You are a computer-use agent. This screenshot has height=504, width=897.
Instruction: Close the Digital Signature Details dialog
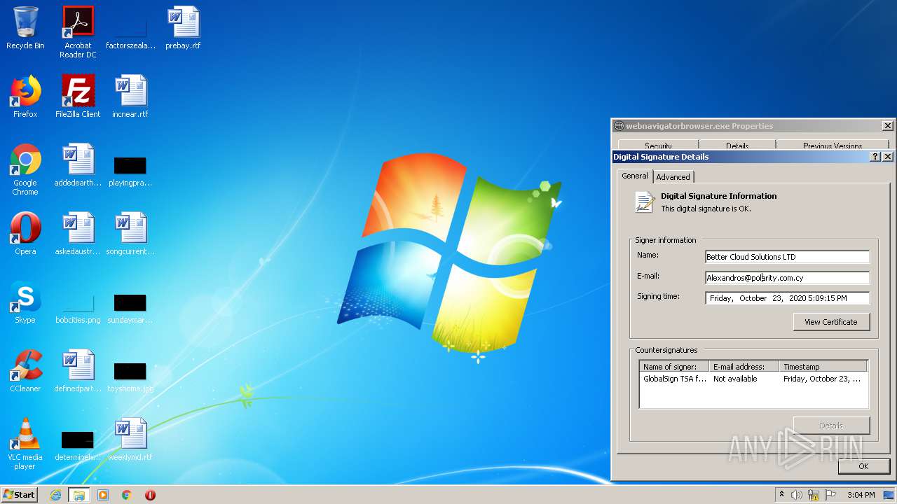click(888, 157)
